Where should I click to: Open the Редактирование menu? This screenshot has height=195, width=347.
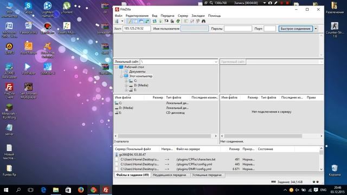[137, 16]
